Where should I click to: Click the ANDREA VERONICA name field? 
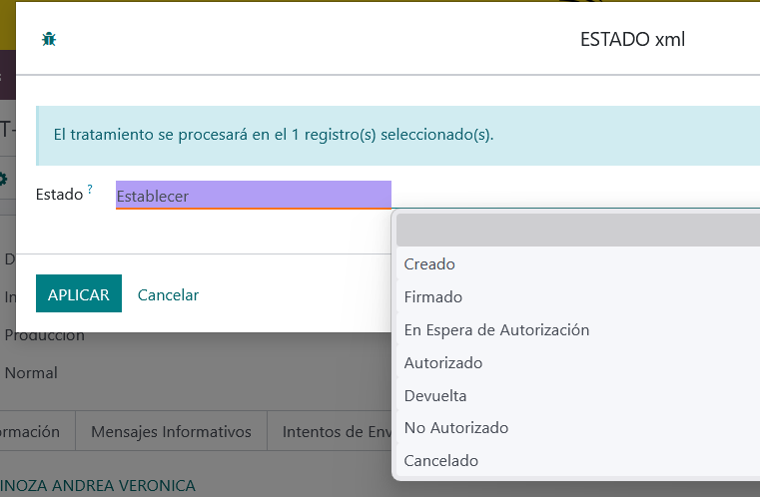[x=98, y=486]
